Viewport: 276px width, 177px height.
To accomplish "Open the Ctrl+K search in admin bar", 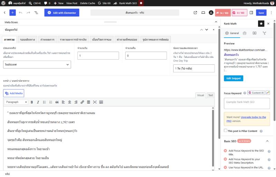I will point(35,3).
